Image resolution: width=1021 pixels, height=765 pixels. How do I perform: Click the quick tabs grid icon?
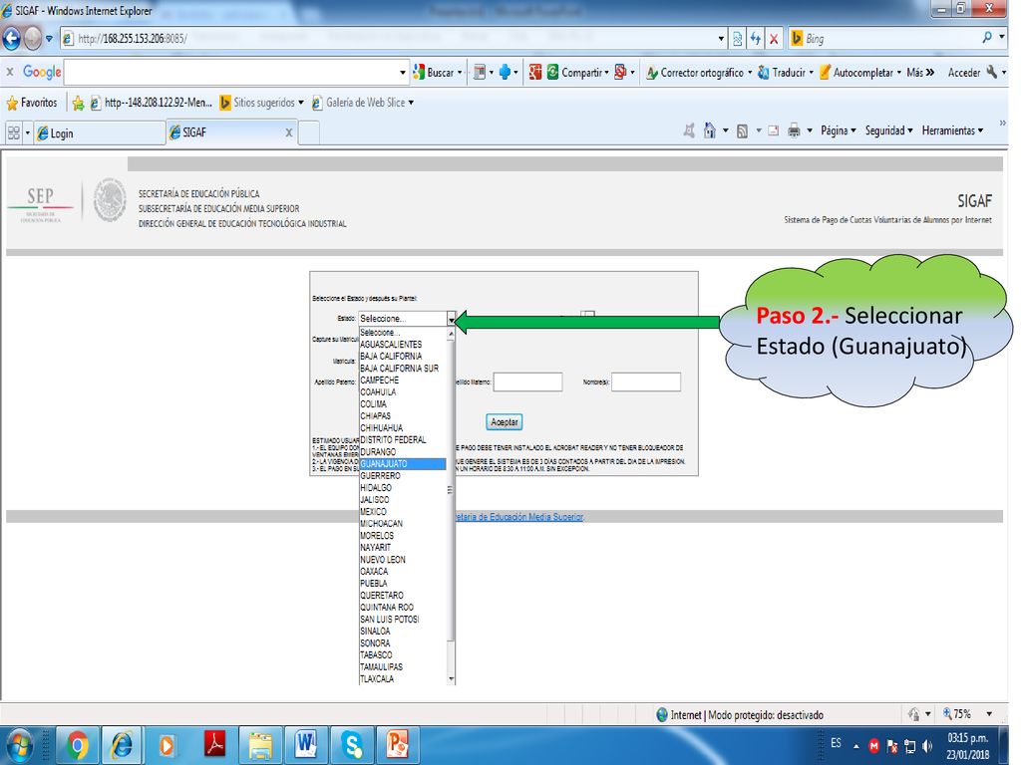click(14, 132)
